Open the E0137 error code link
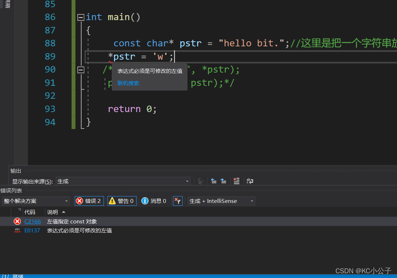This screenshot has width=397, height=278. 32,231
